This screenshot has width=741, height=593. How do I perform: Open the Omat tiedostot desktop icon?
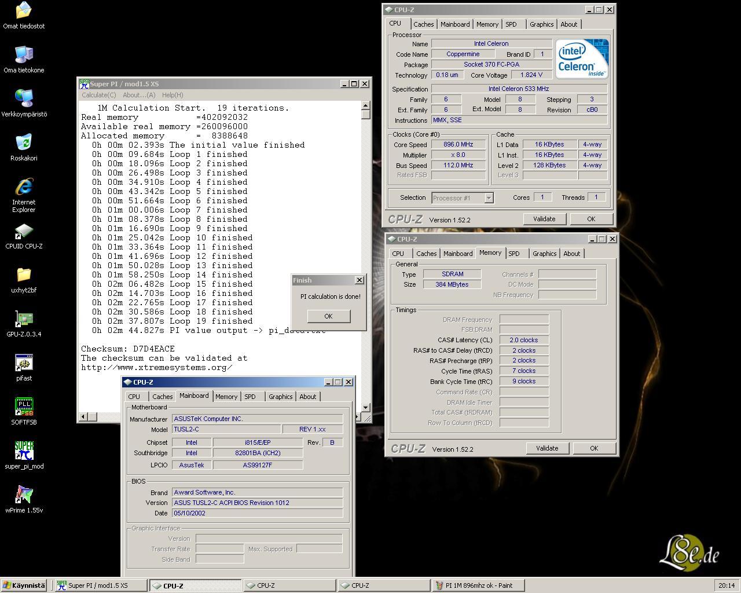[x=24, y=16]
